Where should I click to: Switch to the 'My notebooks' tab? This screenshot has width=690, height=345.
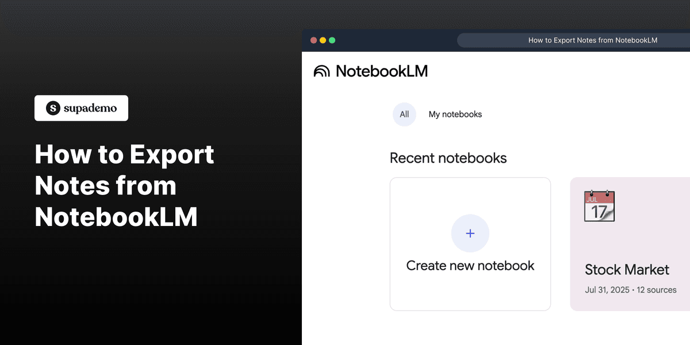455,114
